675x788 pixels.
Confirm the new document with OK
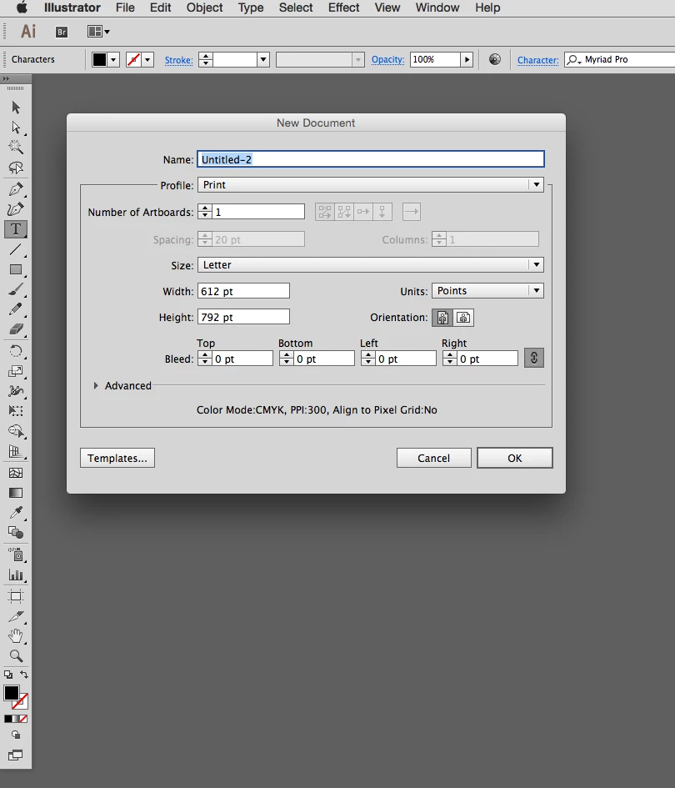(x=515, y=458)
